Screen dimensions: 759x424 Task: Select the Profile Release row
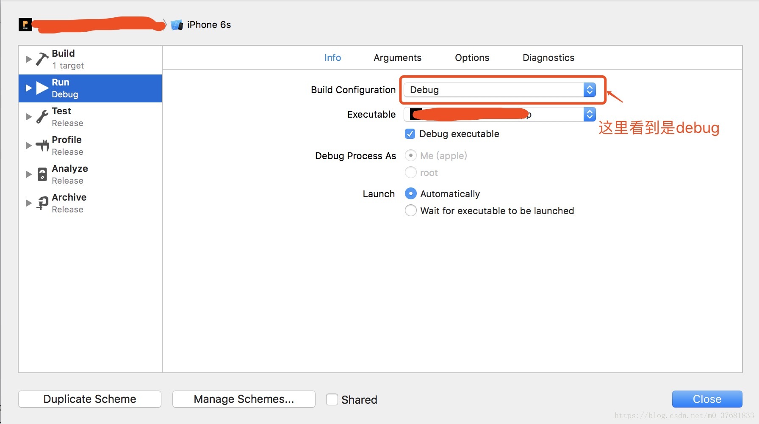[90, 146]
